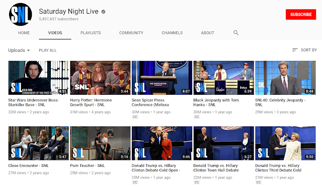Open the Saturday Night Live channel title

[x=68, y=11]
